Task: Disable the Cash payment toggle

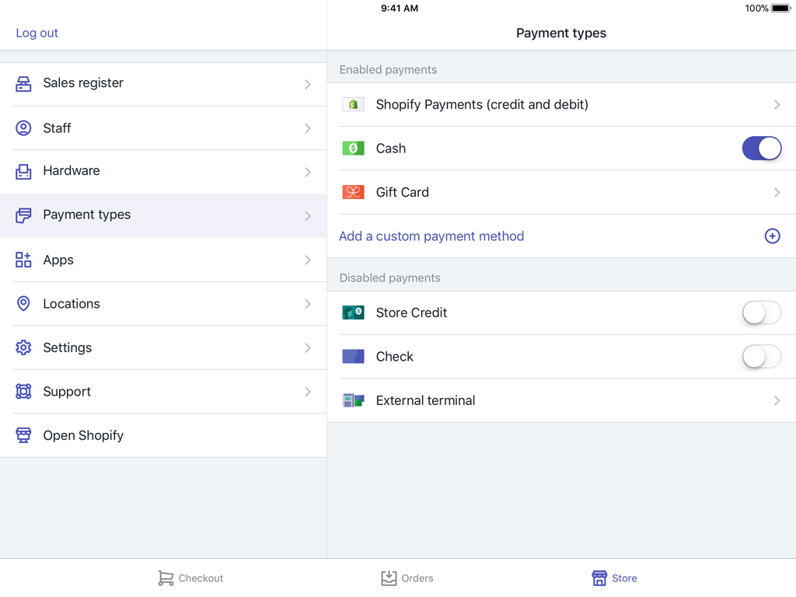Action: [x=762, y=148]
